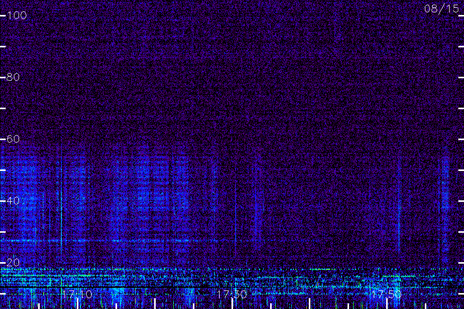This screenshot has height=309, width=464.
Task: Click the 20 frequency axis label
Action: tap(13, 263)
